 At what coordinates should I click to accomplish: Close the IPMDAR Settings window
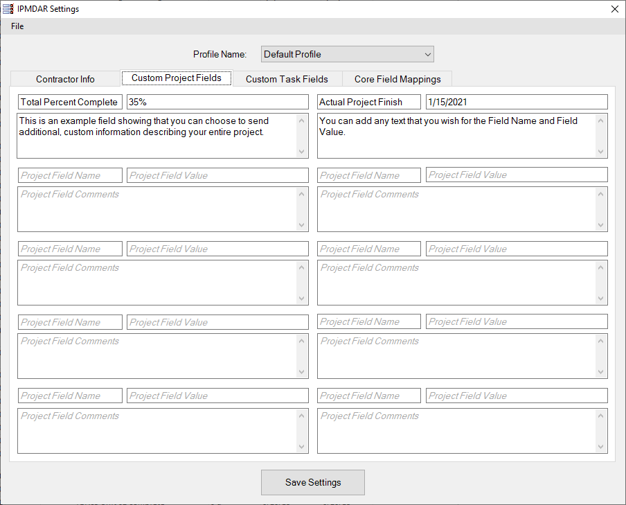[614, 9]
